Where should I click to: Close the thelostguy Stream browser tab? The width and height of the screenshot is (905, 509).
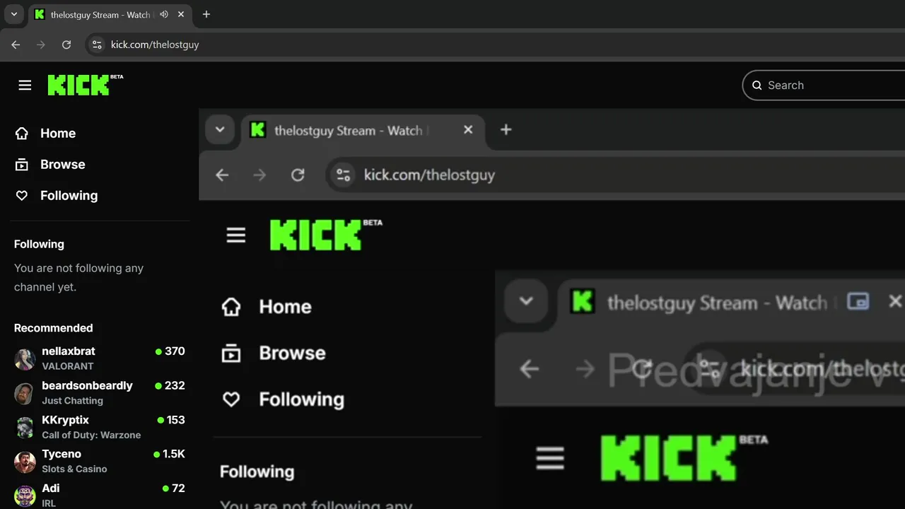pos(181,14)
